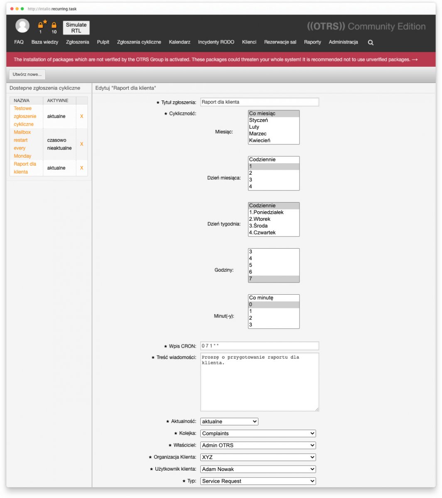Click the browser address bar URL
The width and height of the screenshot is (442, 498).
click(x=52, y=9)
